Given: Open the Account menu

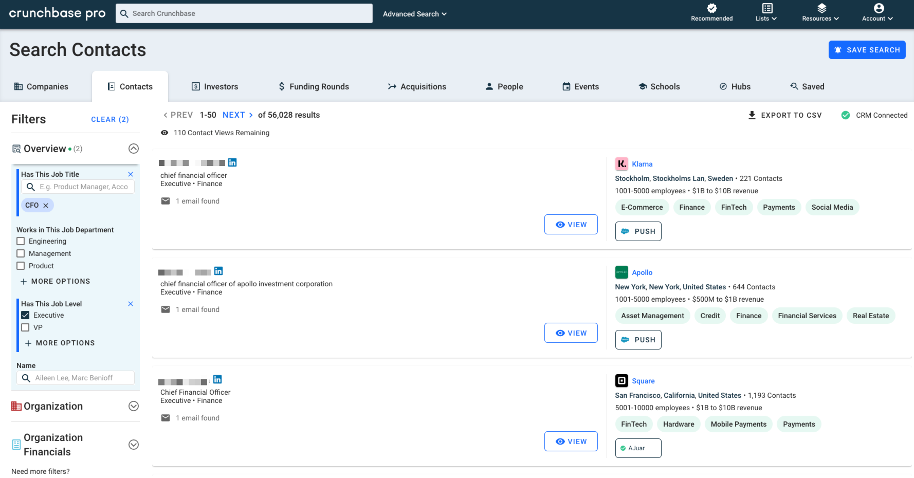Looking at the screenshot, I should 878,13.
